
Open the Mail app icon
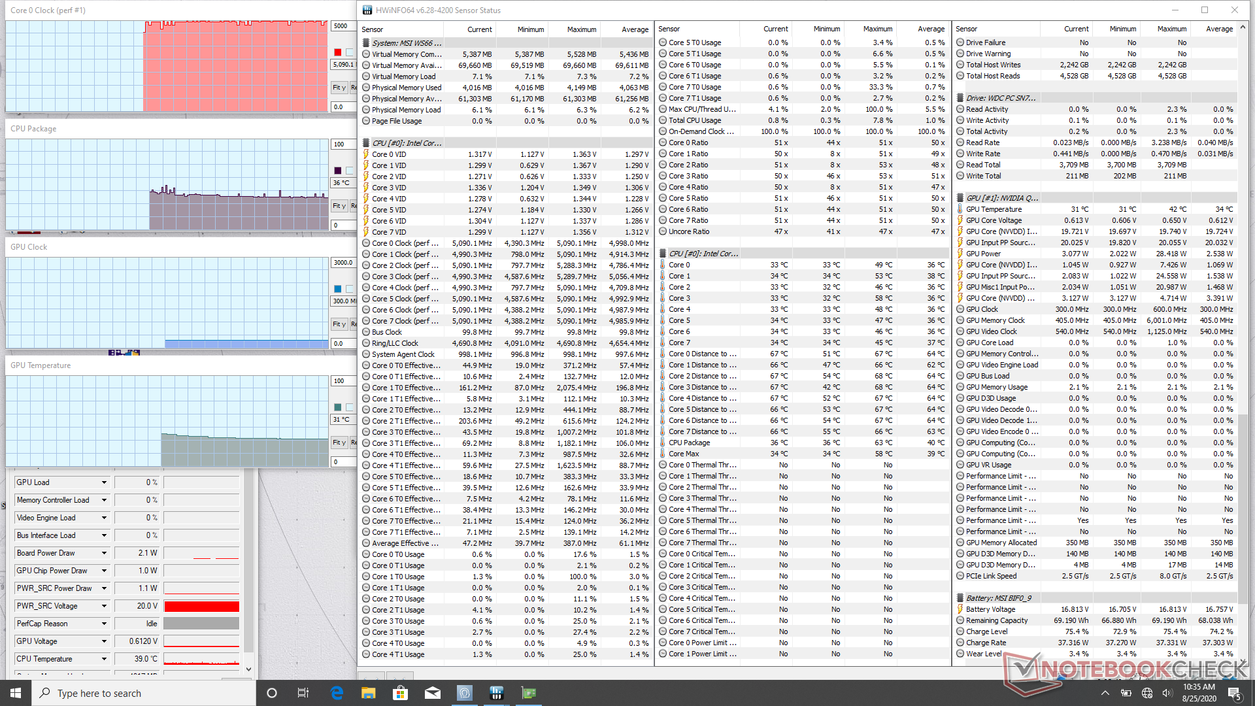coord(432,693)
